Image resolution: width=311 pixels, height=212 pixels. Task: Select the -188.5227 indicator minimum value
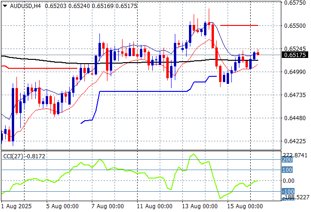coord(296,197)
